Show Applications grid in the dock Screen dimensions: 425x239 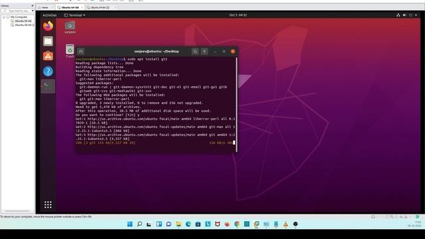coord(48,204)
